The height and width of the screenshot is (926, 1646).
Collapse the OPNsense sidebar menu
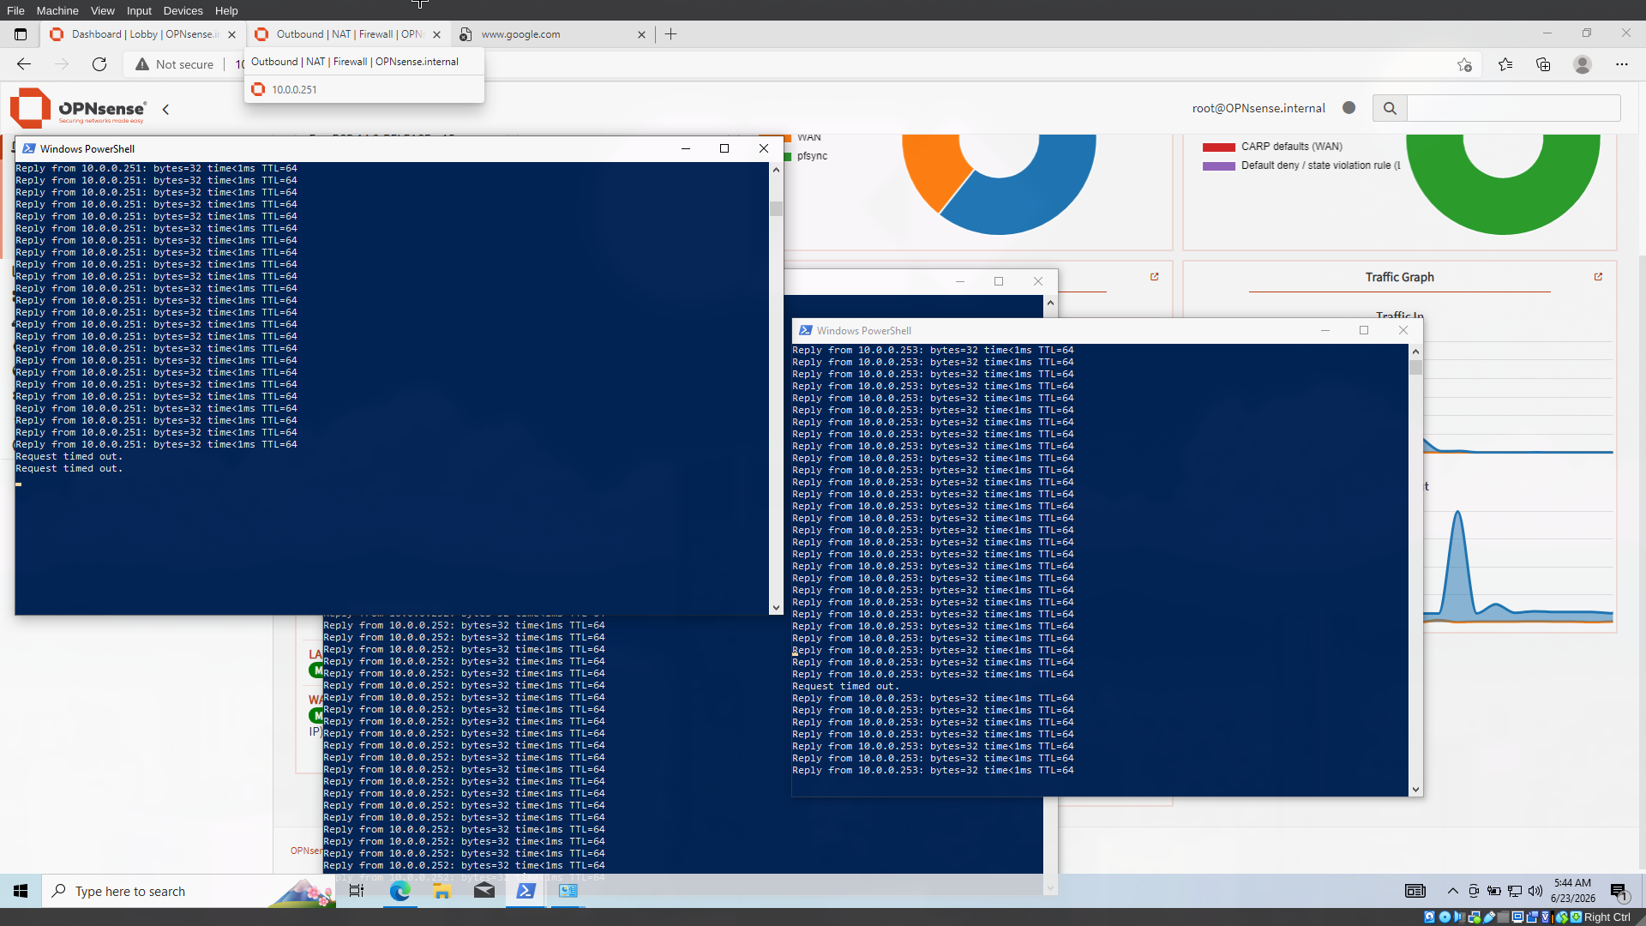[x=165, y=109]
